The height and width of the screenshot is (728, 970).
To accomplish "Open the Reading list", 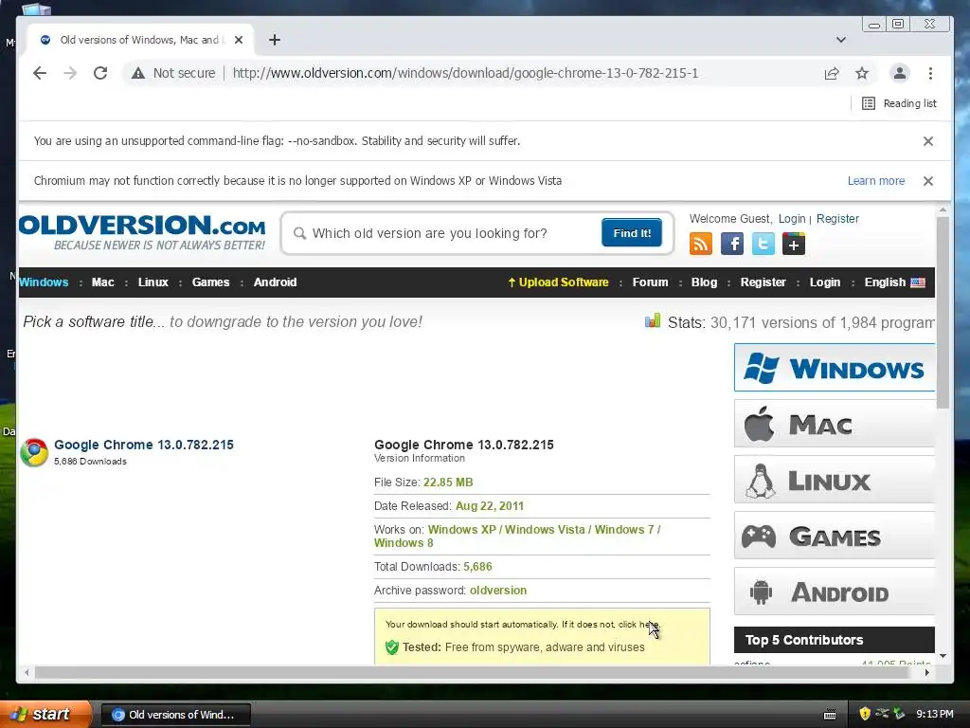I will pos(900,103).
